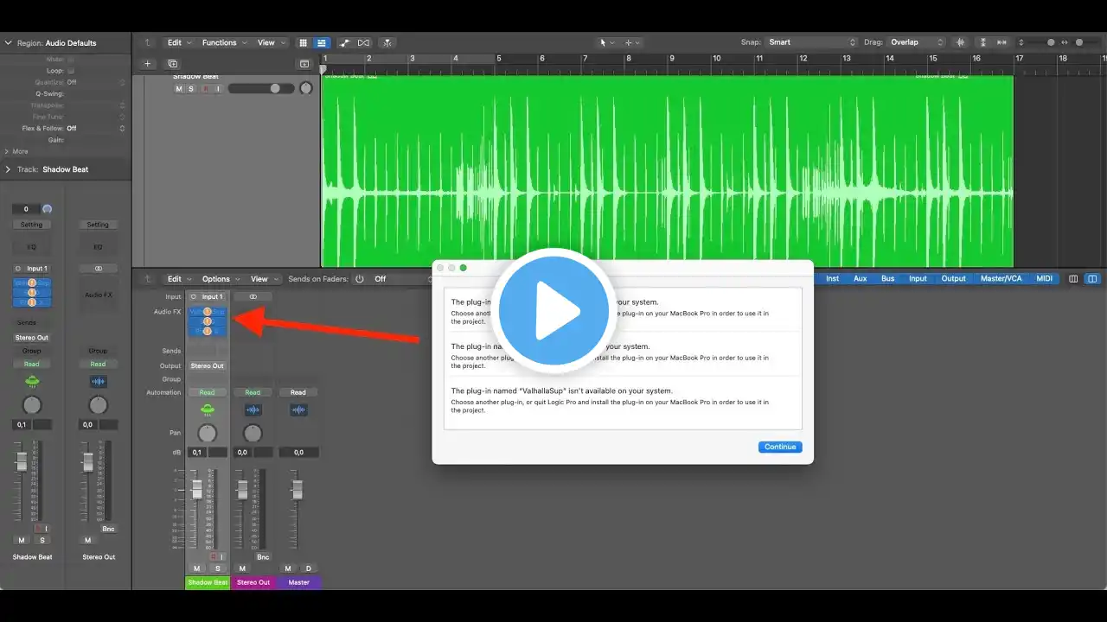Open the Drag dropdown set to Overlap
Viewport: 1107px width, 622px height.
918,42
